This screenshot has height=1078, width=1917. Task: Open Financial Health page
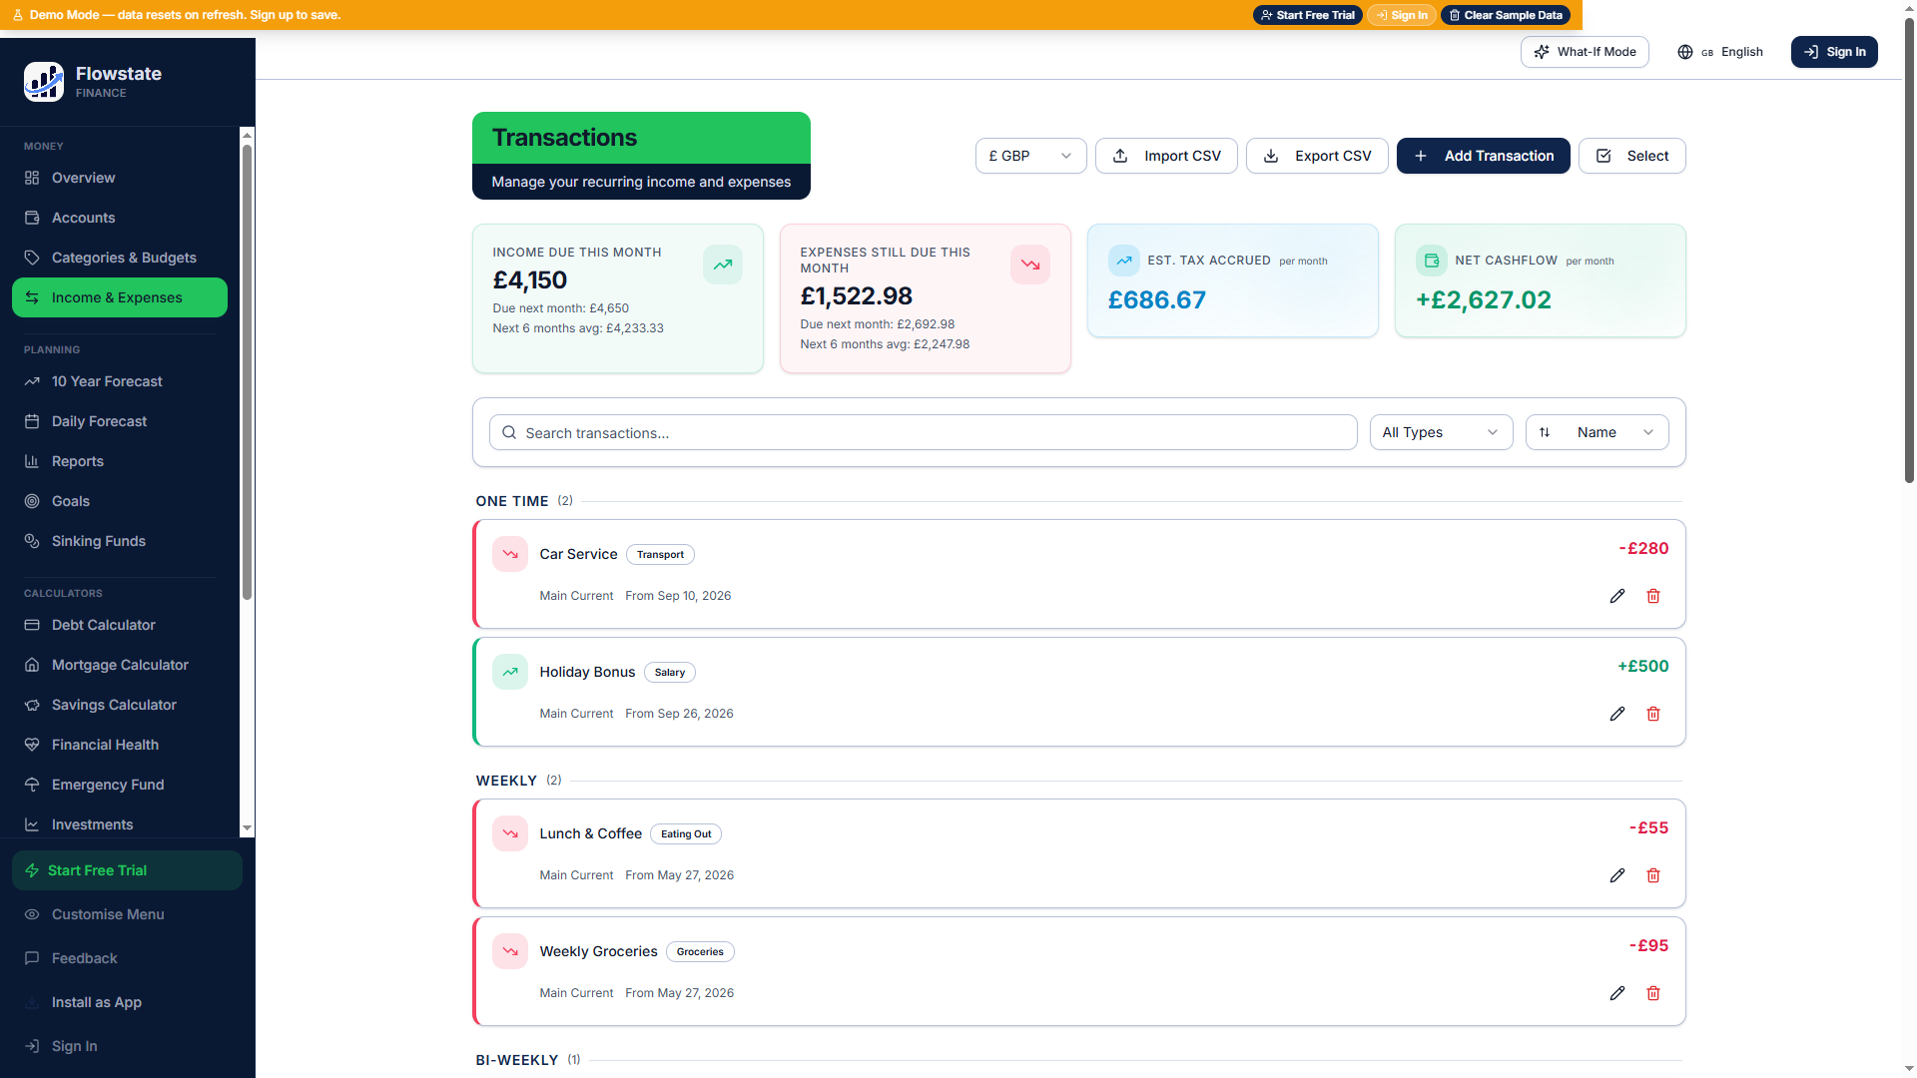click(120, 745)
